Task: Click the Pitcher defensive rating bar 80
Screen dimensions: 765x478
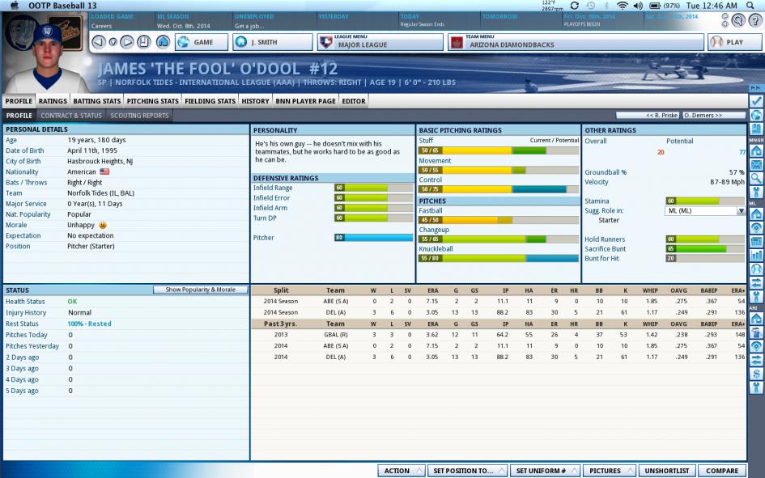Action: click(x=373, y=238)
